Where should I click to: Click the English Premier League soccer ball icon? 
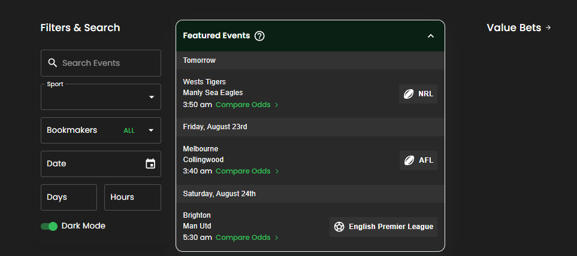pyautogui.click(x=339, y=227)
